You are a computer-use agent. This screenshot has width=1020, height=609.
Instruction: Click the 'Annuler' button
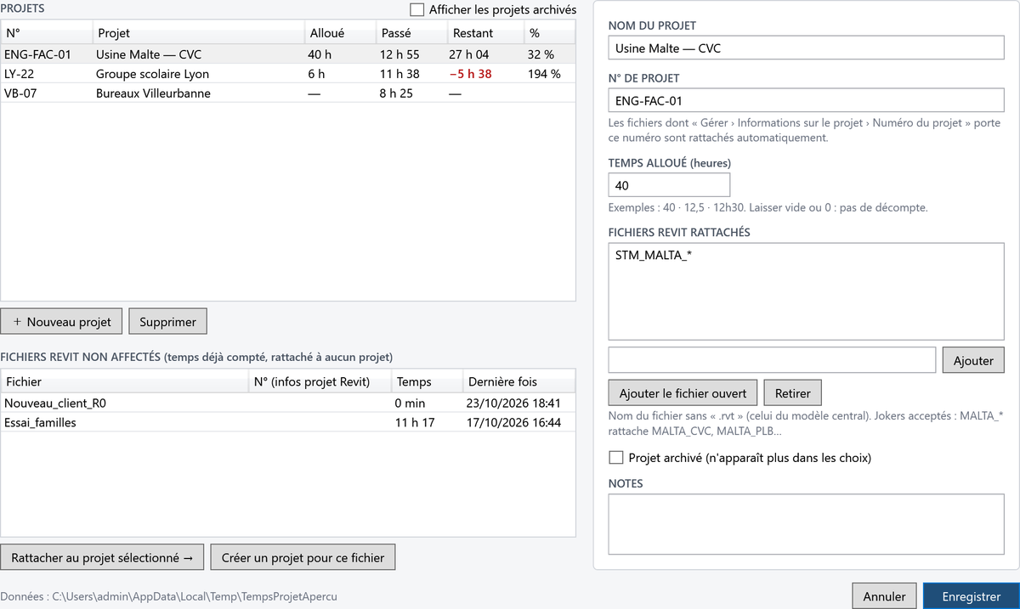[x=884, y=596]
